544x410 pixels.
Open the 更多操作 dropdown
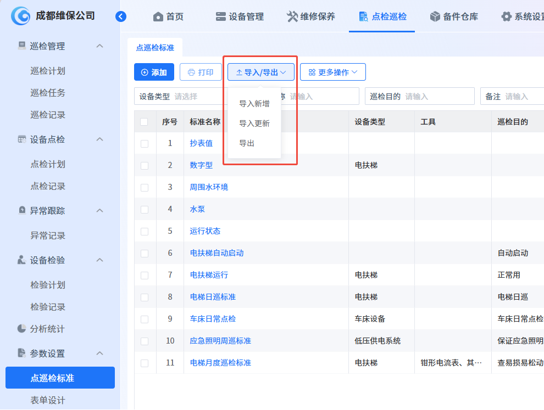332,72
